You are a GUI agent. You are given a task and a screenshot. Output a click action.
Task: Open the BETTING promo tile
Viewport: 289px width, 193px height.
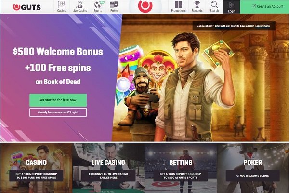181,168
